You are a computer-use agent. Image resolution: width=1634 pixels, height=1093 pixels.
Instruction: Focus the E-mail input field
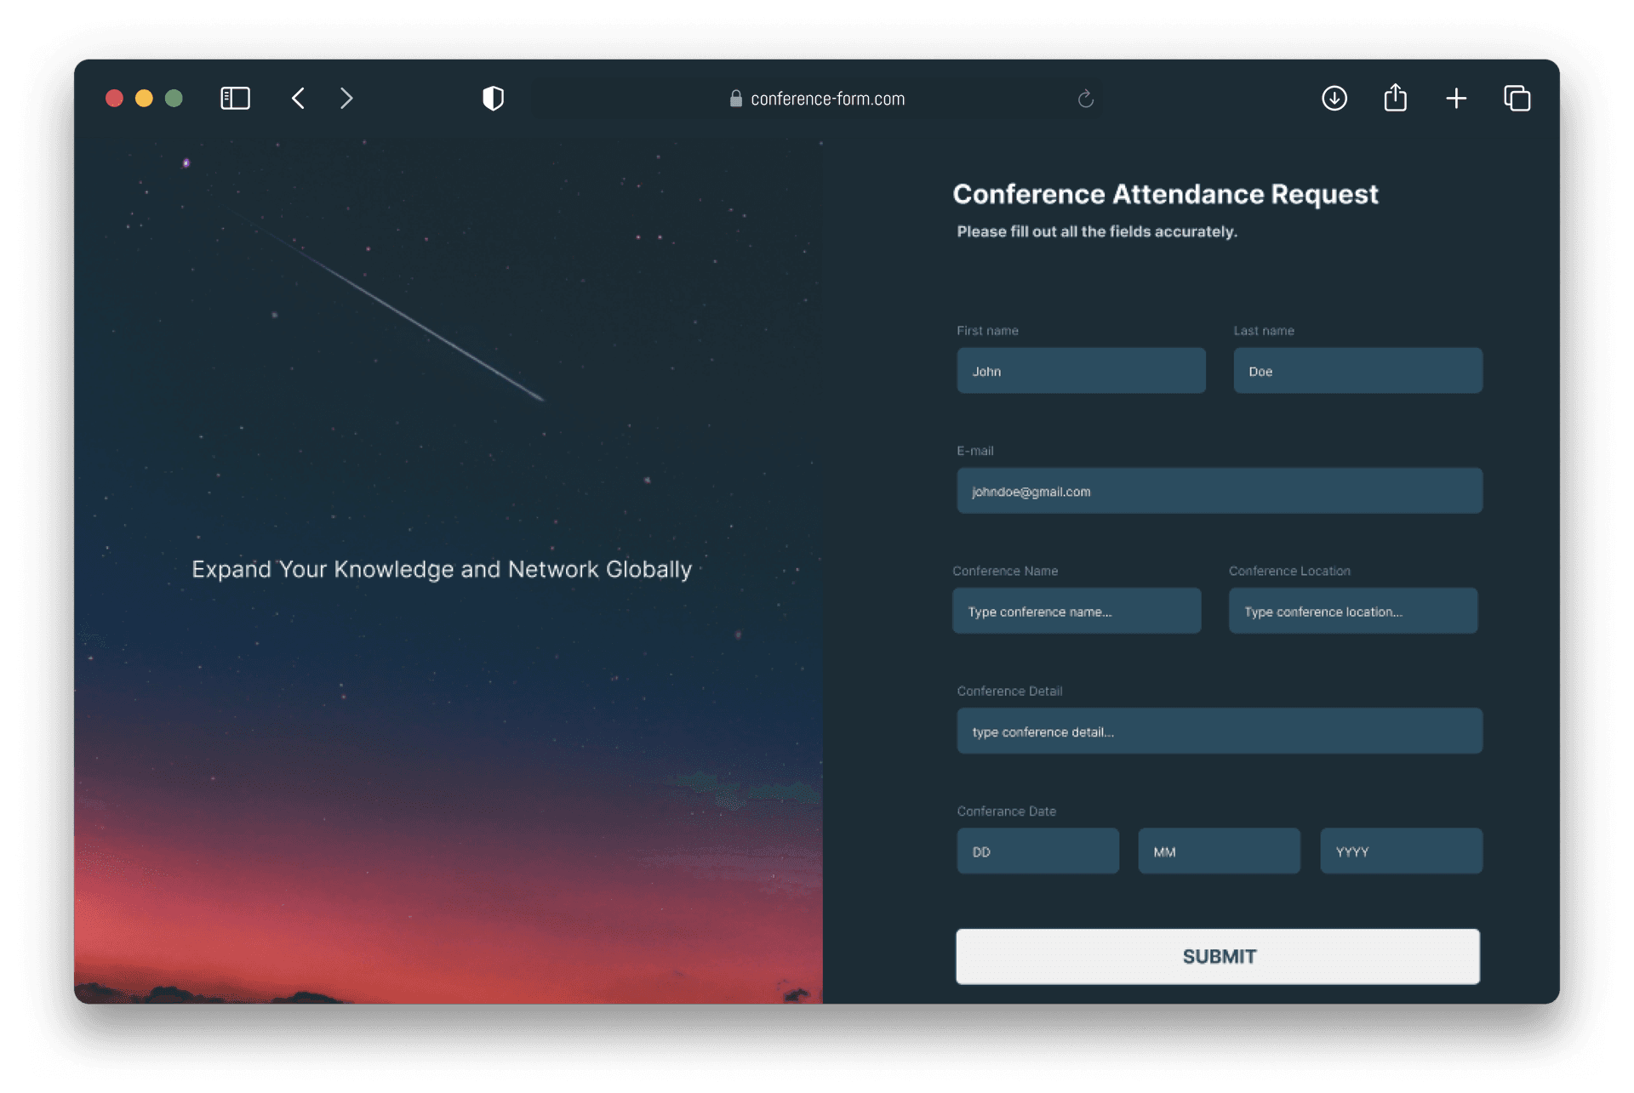tap(1220, 491)
